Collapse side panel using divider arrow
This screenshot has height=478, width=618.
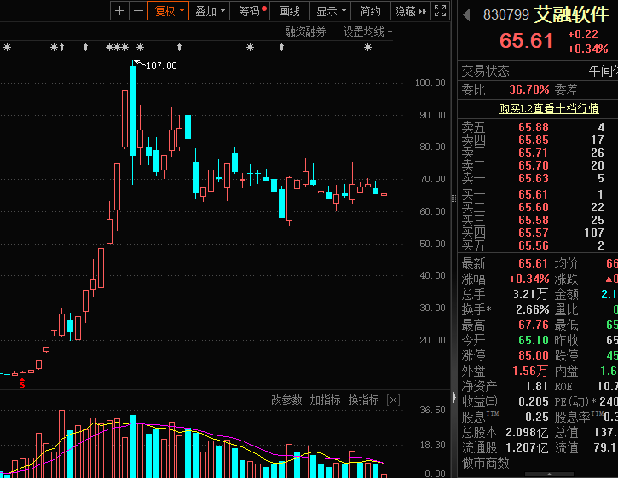coord(453,397)
